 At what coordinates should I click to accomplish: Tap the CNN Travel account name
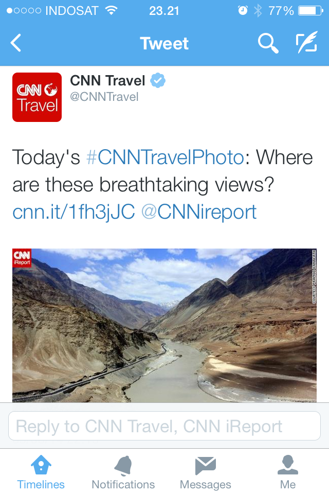click(108, 81)
